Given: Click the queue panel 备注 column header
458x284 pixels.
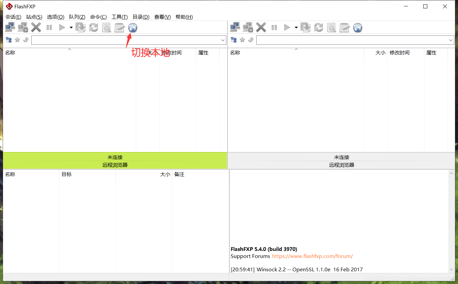Looking at the screenshot, I should point(200,174).
